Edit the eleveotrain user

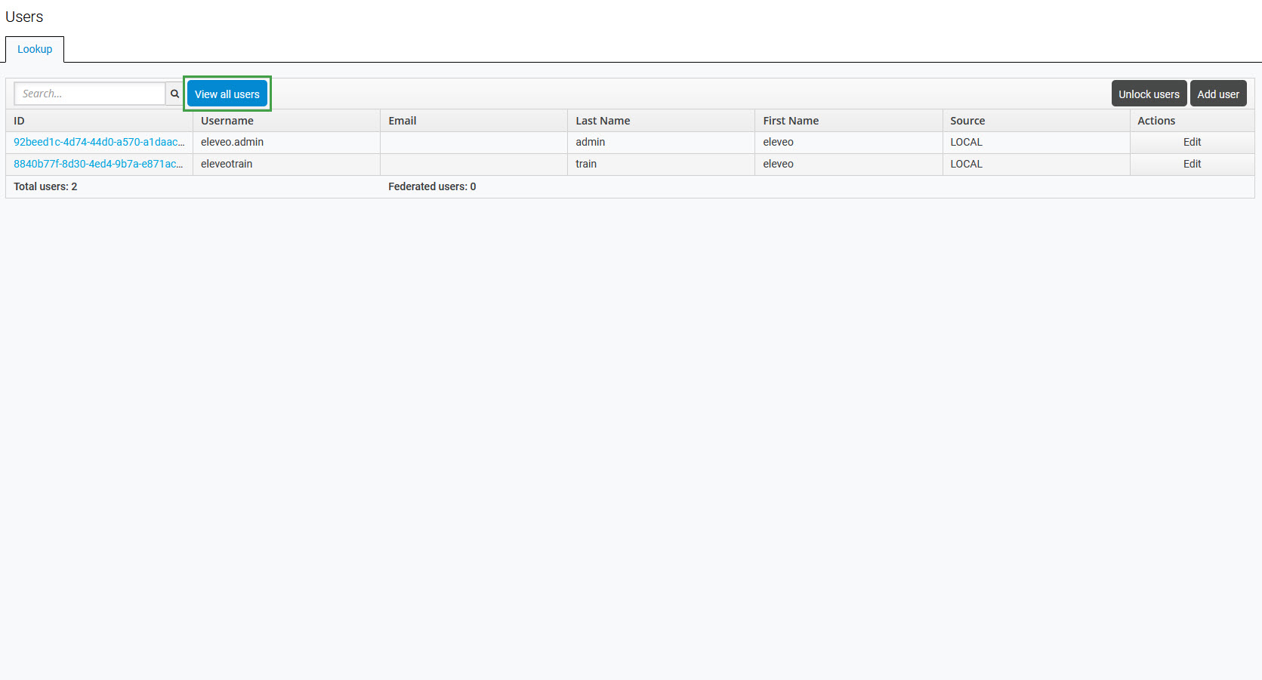1191,165
